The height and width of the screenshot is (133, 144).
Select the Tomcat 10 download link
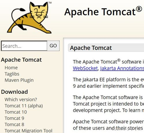16,112
